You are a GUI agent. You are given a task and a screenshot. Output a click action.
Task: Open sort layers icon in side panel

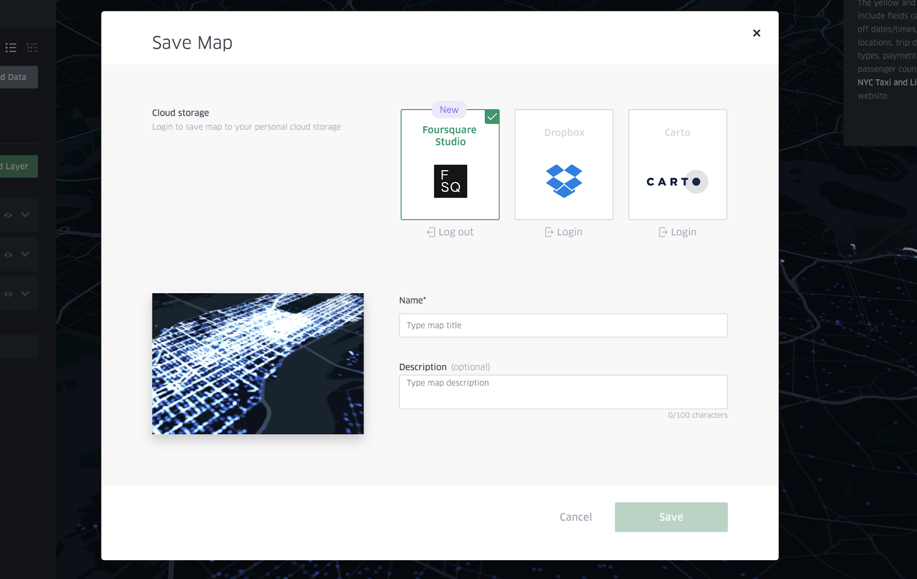33,48
